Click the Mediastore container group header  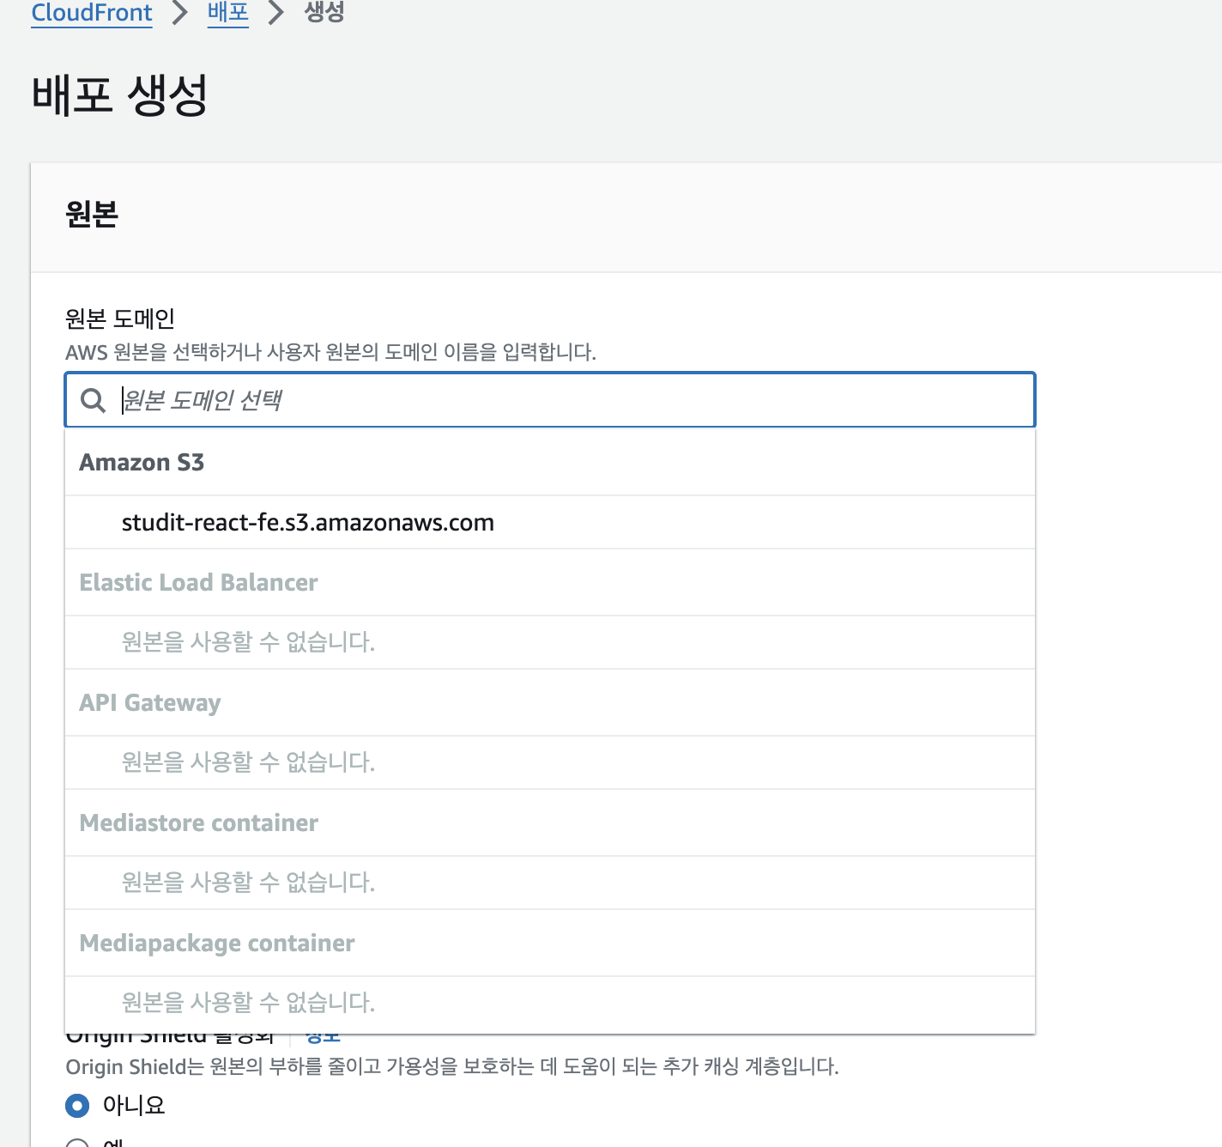click(x=550, y=823)
